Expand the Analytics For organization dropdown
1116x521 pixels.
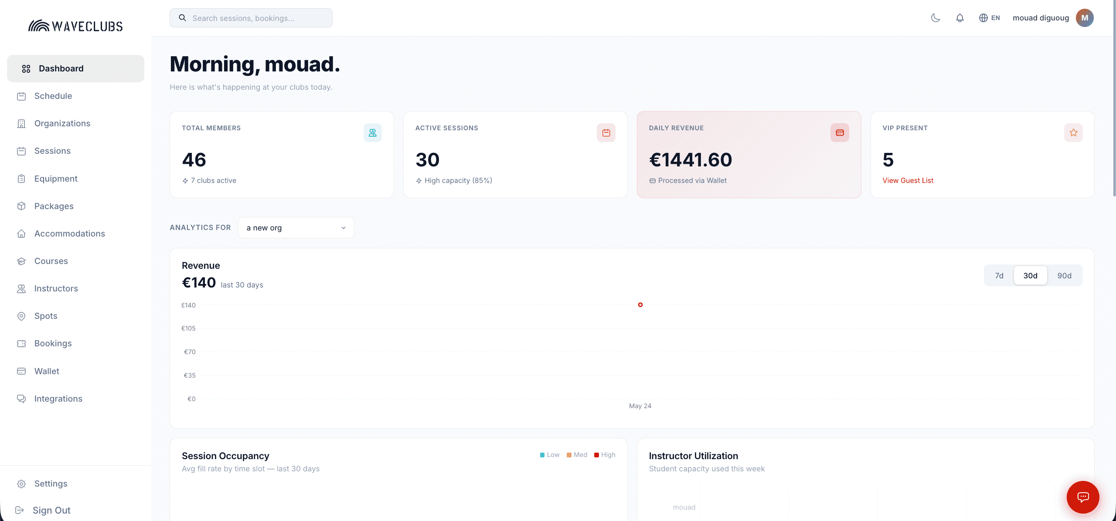click(x=296, y=228)
